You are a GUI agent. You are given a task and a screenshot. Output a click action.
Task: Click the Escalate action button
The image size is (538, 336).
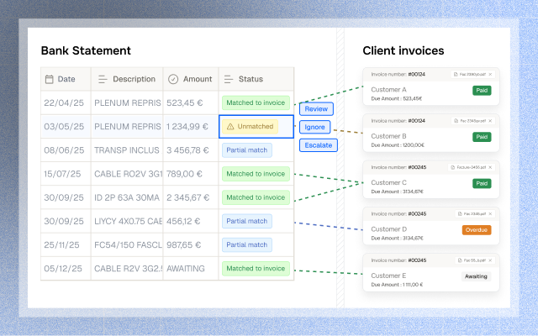[319, 145]
